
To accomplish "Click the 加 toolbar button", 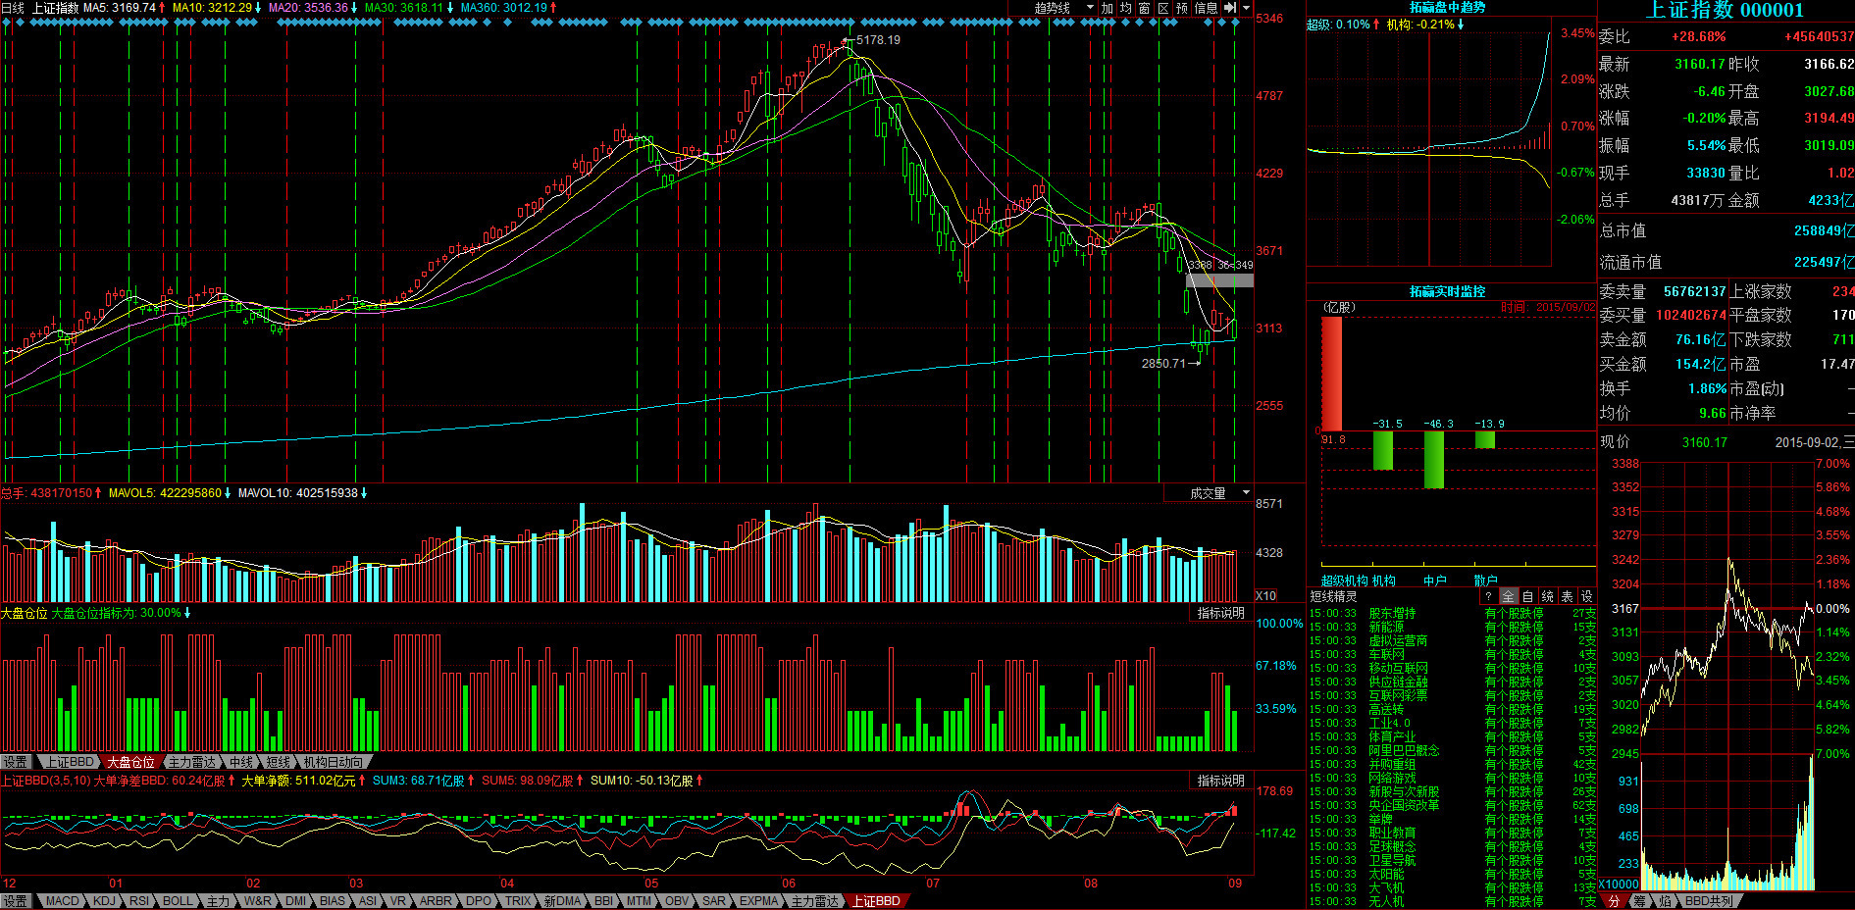I will click(x=1108, y=8).
